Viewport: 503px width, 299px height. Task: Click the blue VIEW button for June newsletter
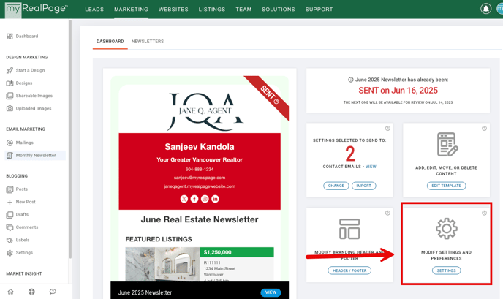click(271, 292)
